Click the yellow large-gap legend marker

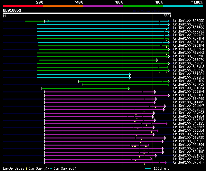(x=26, y=169)
